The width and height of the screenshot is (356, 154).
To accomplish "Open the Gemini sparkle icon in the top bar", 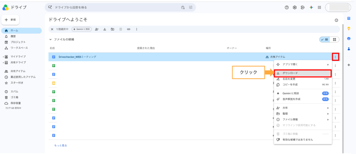I will tap(311, 7).
